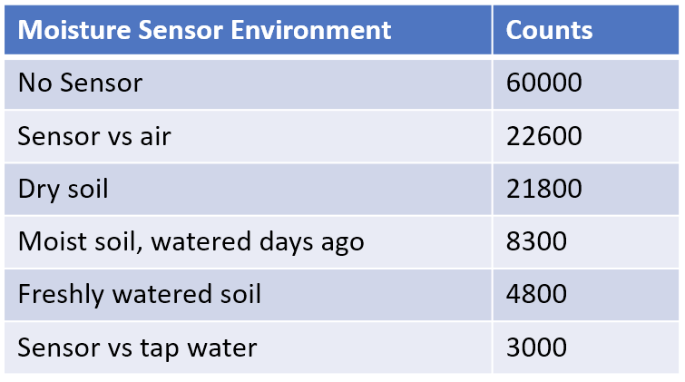Click the word 'Dry' in the table
685x382 pixels.
coord(38,189)
